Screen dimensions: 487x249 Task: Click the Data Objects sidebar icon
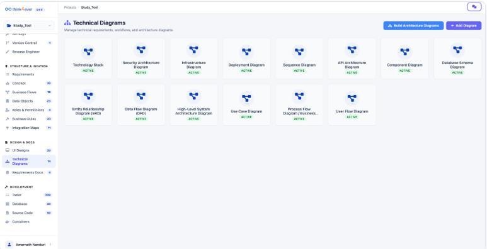(x=8, y=101)
